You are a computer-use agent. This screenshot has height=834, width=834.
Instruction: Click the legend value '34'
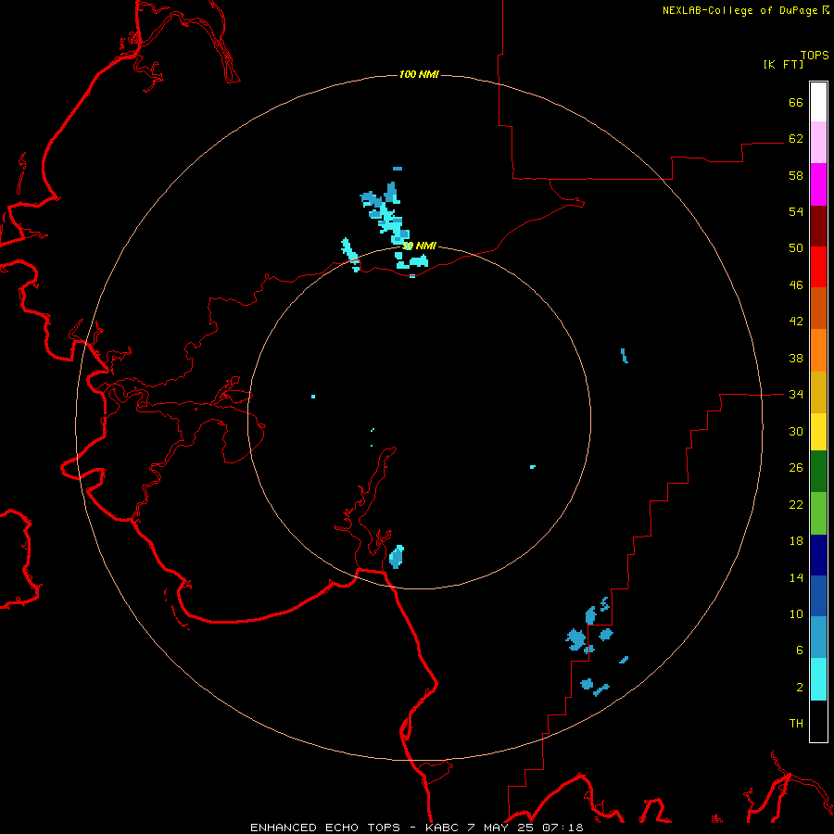point(796,395)
